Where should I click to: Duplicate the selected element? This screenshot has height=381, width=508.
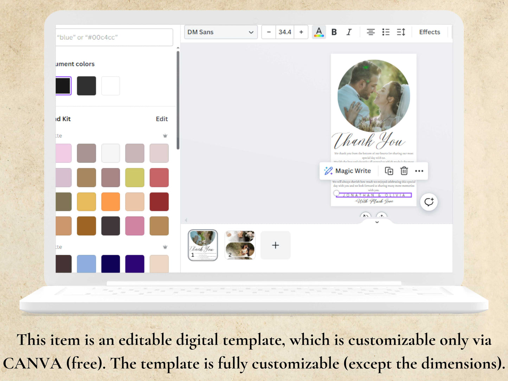tap(389, 171)
